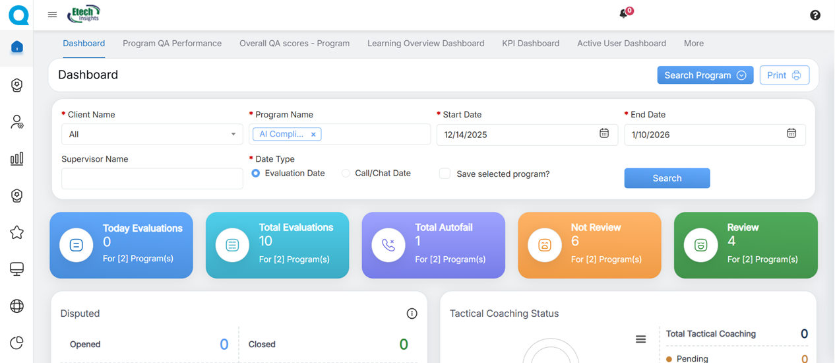Switch to Program QA Performance tab
Image resolution: width=835 pixels, height=363 pixels.
click(x=172, y=44)
